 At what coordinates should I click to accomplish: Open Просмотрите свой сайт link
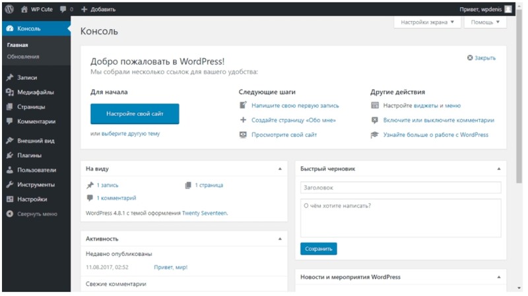pyautogui.click(x=284, y=135)
